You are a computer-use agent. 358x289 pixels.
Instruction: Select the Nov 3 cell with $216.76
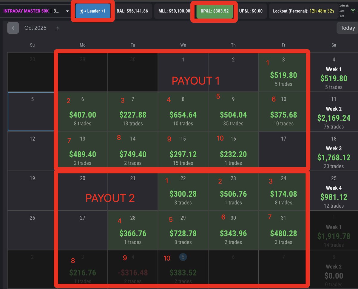point(83,269)
